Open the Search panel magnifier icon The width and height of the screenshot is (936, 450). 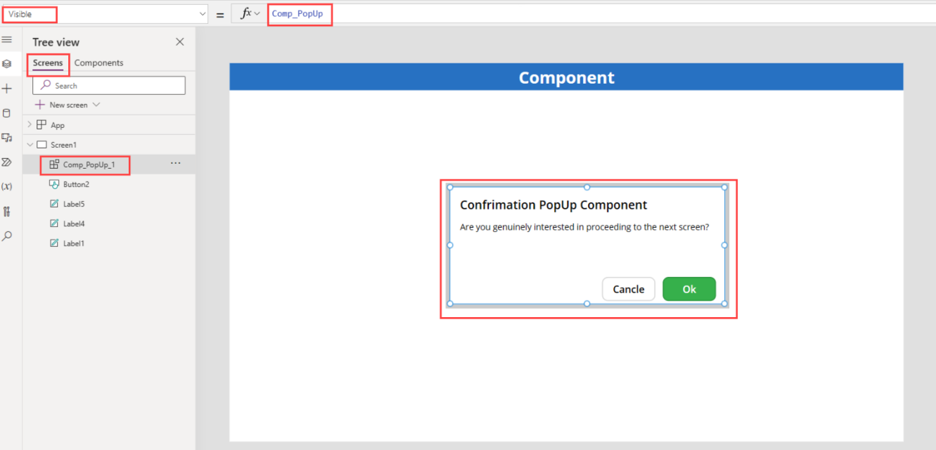click(7, 236)
